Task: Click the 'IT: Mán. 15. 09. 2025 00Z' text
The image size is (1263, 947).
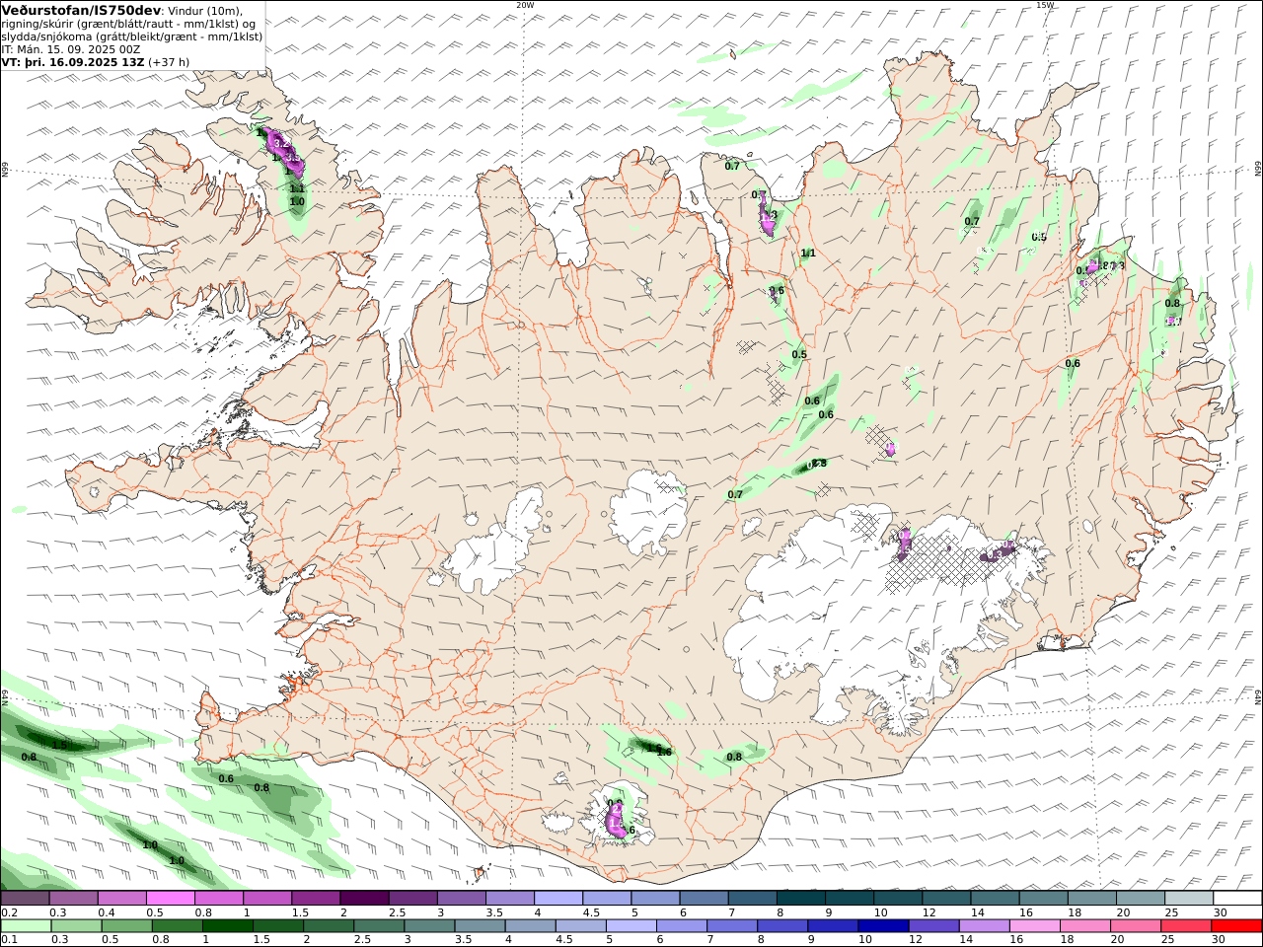Action: [71, 49]
